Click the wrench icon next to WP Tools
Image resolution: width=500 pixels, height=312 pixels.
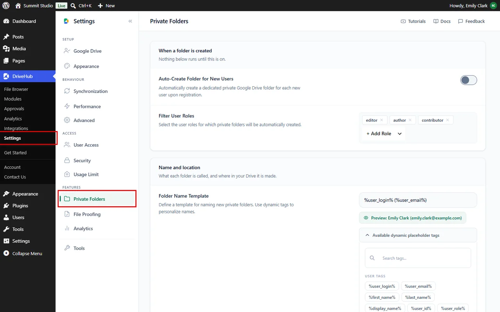point(6,229)
